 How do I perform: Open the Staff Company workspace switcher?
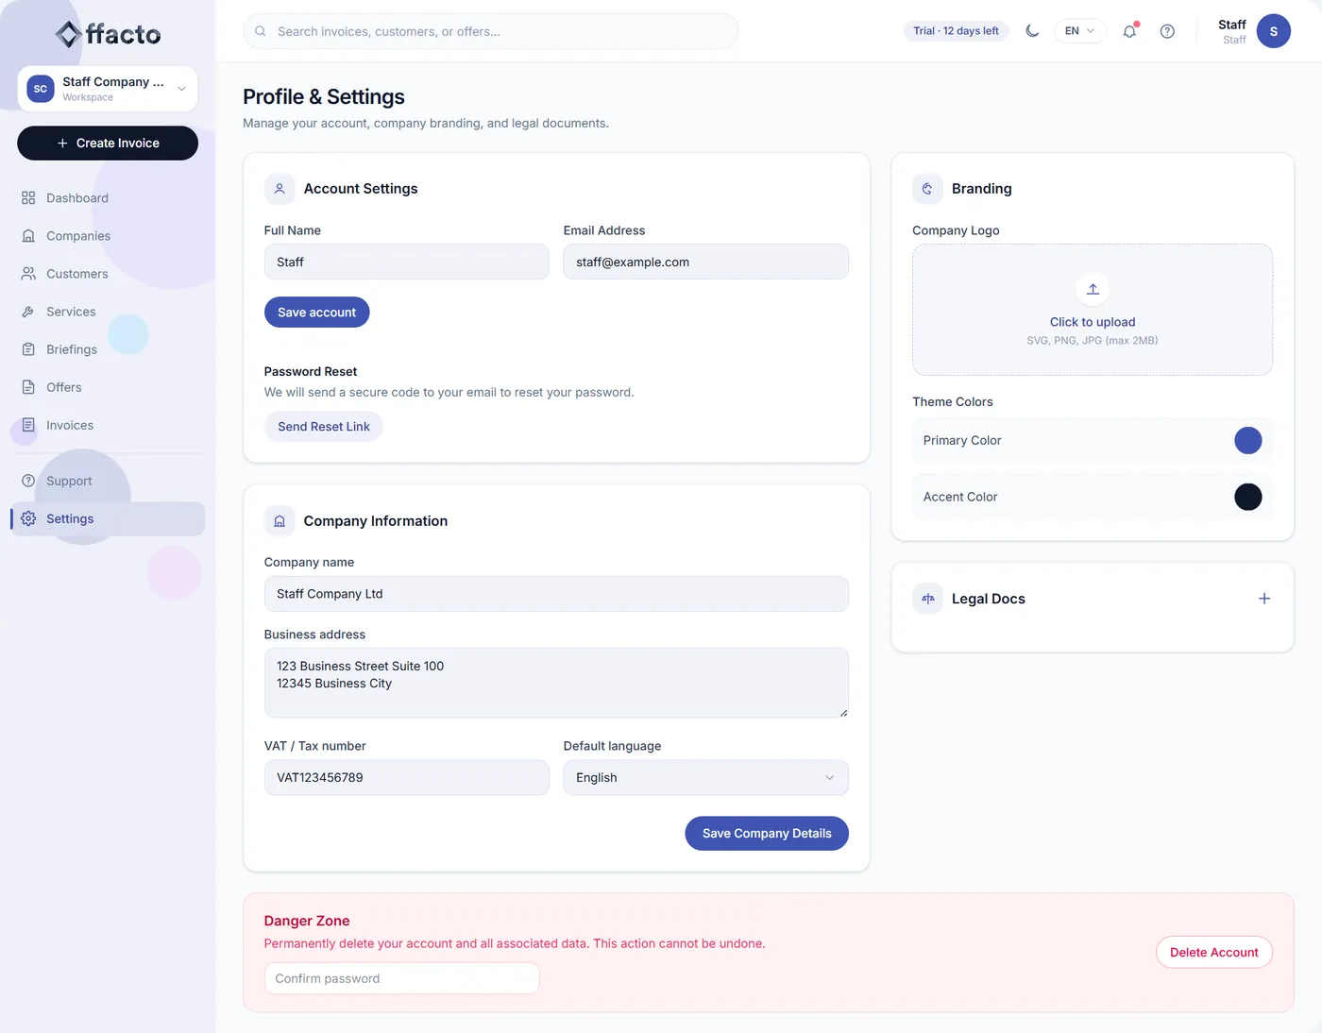(x=108, y=89)
